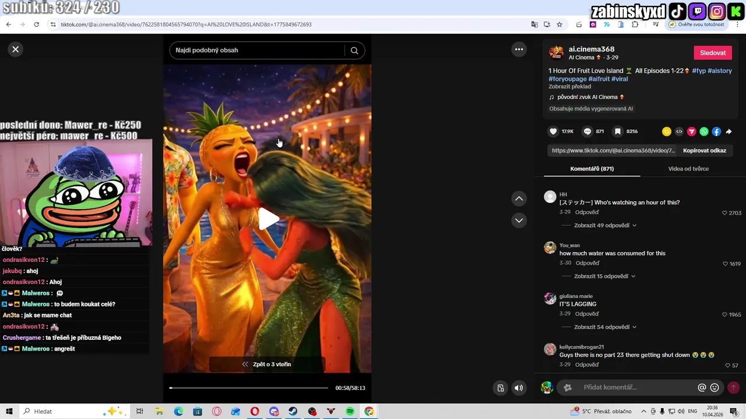Open media controls music-note icon in toolbar
Viewport: 746px width, 419px height.
click(x=656, y=24)
